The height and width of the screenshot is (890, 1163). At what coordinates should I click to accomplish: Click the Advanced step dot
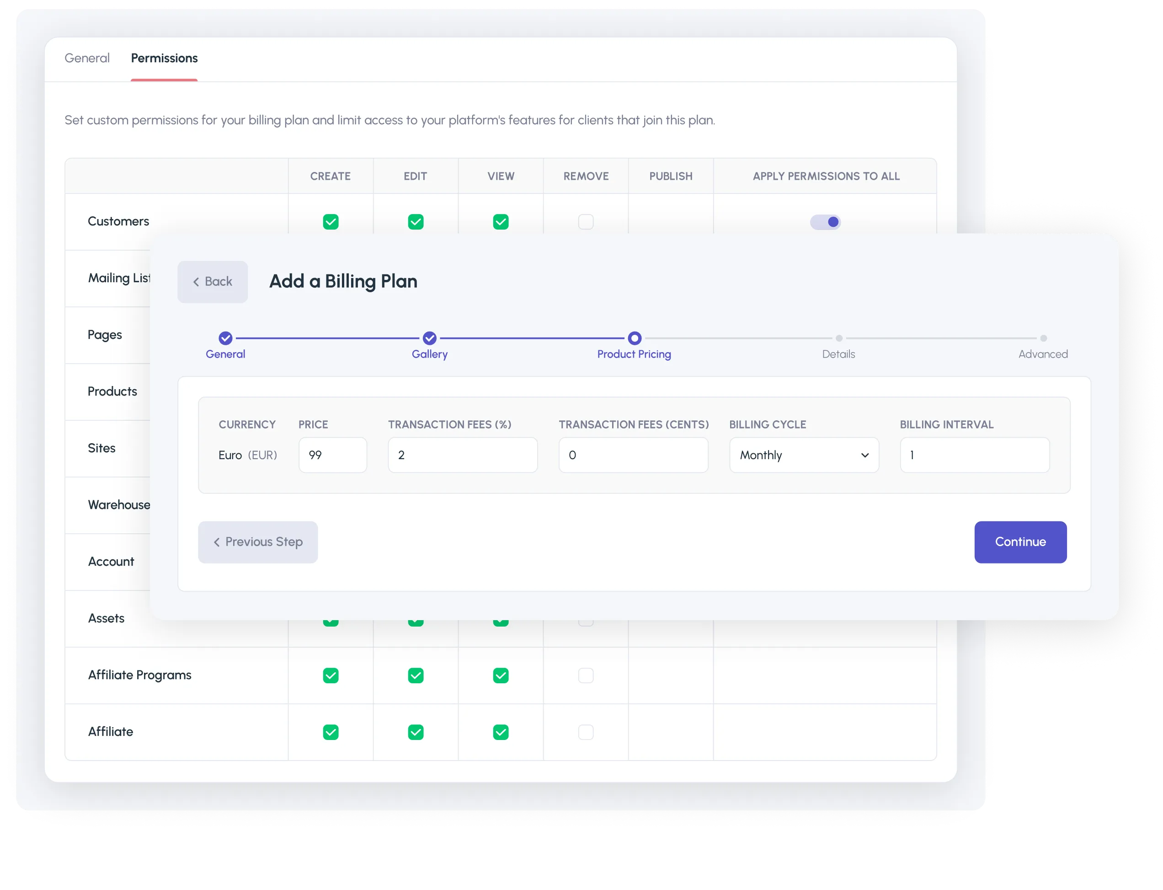click(1043, 338)
